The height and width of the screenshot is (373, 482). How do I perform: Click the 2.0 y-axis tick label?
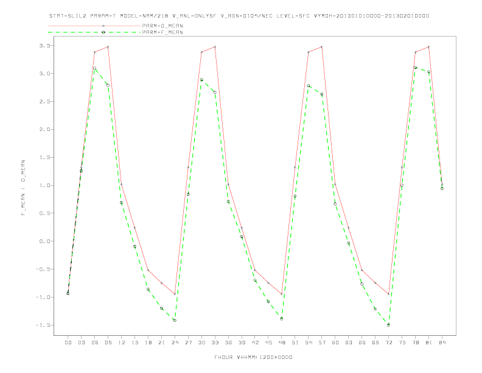(x=44, y=130)
